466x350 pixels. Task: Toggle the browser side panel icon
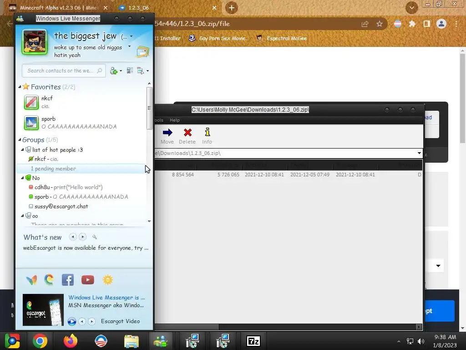(x=426, y=24)
